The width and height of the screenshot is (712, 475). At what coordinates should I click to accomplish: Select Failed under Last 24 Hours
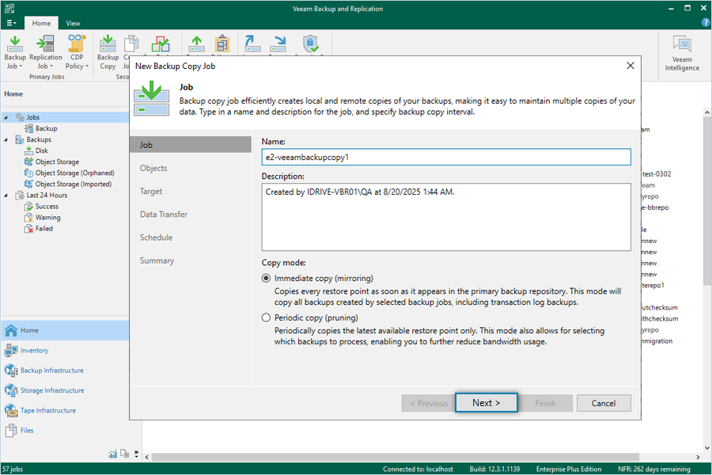pyautogui.click(x=44, y=229)
